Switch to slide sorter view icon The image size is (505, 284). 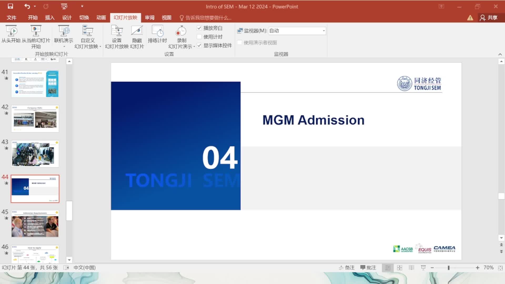coord(400,268)
